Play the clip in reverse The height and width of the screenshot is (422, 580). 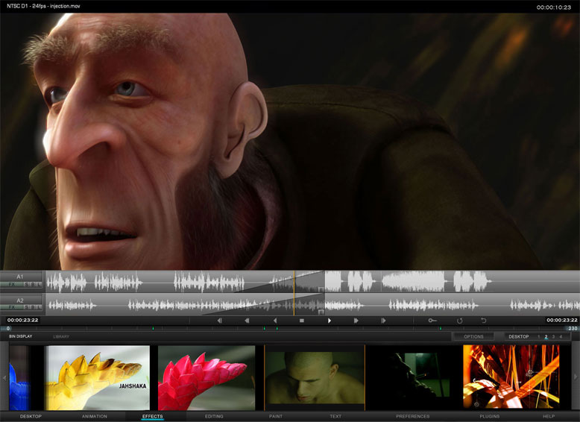[275, 321]
